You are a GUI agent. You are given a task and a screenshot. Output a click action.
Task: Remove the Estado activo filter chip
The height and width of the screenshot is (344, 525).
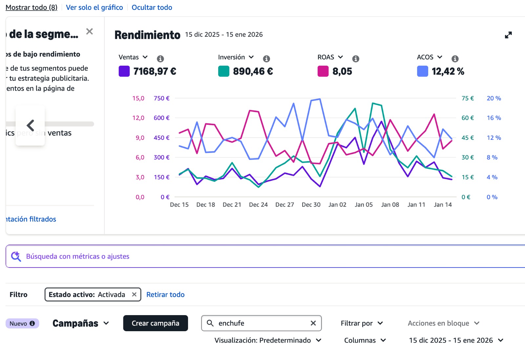[x=134, y=294]
